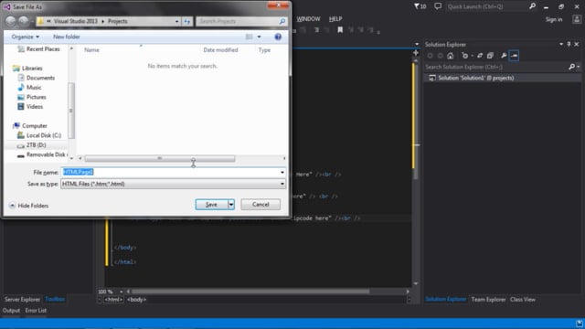This screenshot has height=329, width=585.
Task: Click the file list horizontal scrollbar
Action: tap(160, 158)
